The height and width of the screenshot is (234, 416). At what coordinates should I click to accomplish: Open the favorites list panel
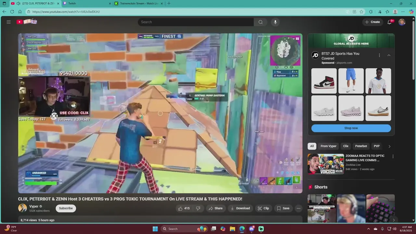[387, 12]
